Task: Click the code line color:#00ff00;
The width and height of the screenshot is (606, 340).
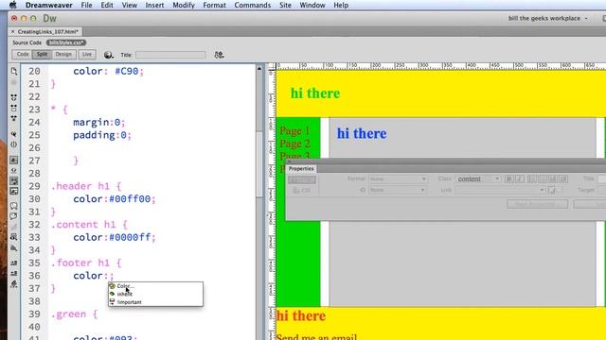Action: [115, 199]
